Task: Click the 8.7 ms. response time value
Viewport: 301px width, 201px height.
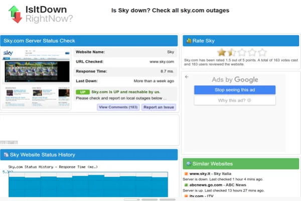Action: click(x=167, y=71)
